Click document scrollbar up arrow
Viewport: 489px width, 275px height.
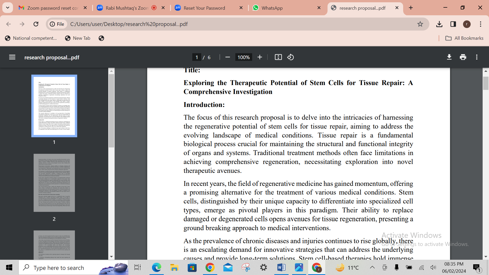click(x=486, y=71)
